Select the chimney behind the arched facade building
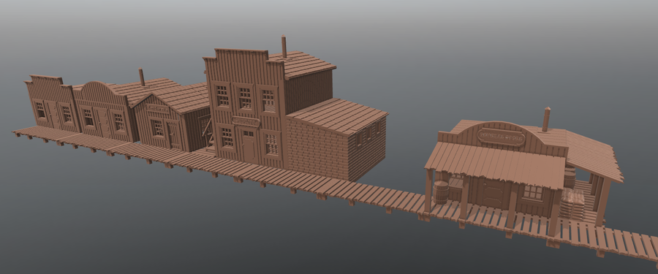Image resolution: width=658 pixels, height=274 pixels. pyautogui.click(x=142, y=77)
